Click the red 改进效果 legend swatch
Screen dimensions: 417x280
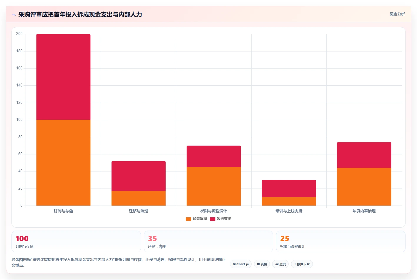[x=212, y=219]
